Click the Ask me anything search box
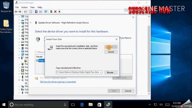 point(38,105)
